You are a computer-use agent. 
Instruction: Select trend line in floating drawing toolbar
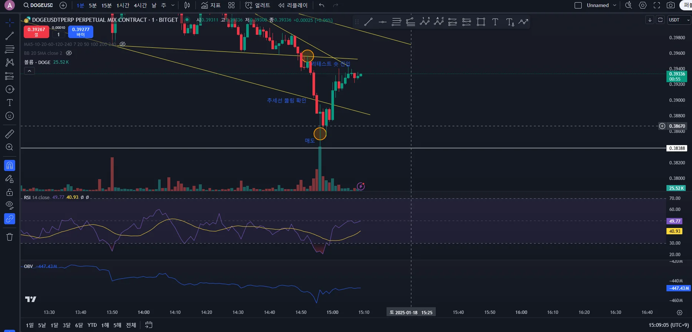coord(368,22)
